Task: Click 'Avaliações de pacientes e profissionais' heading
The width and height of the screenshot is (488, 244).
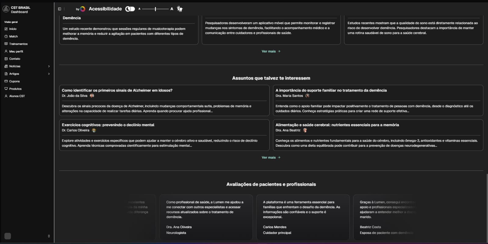Action: (x=271, y=184)
